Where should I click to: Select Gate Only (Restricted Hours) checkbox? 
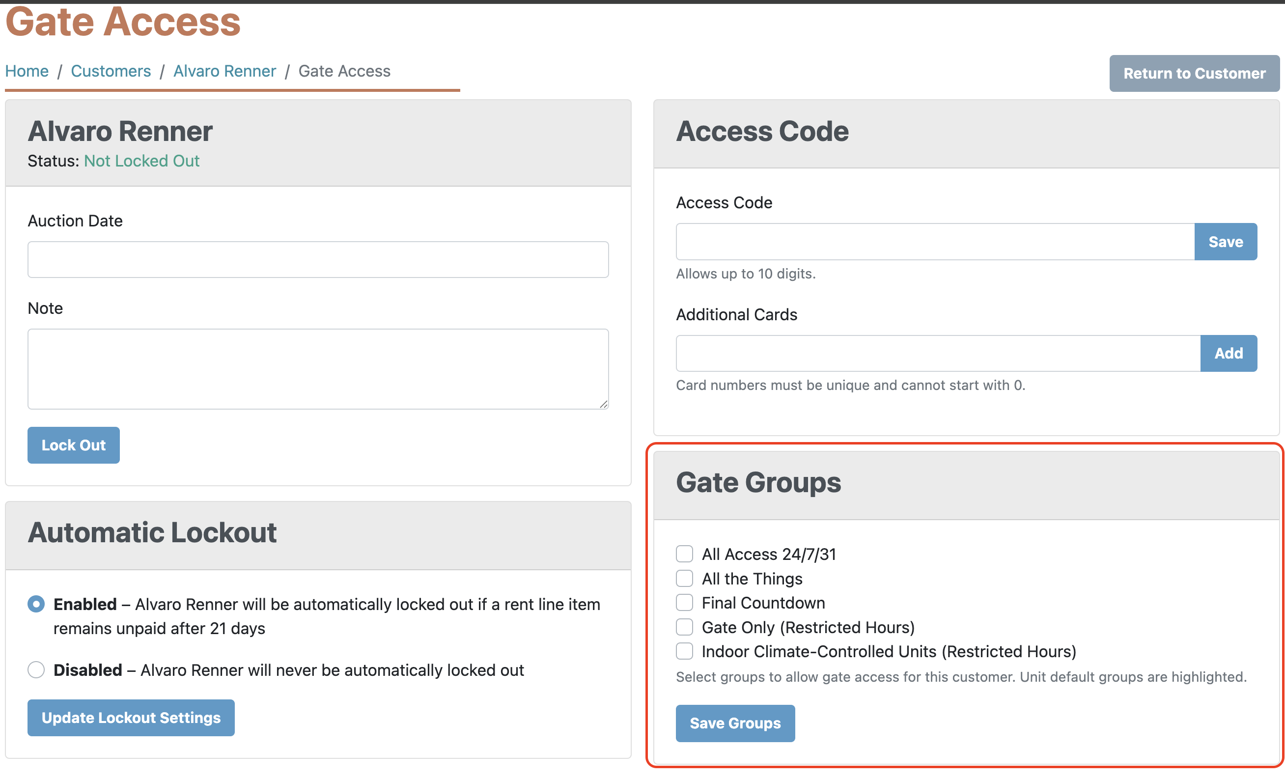pyautogui.click(x=684, y=627)
